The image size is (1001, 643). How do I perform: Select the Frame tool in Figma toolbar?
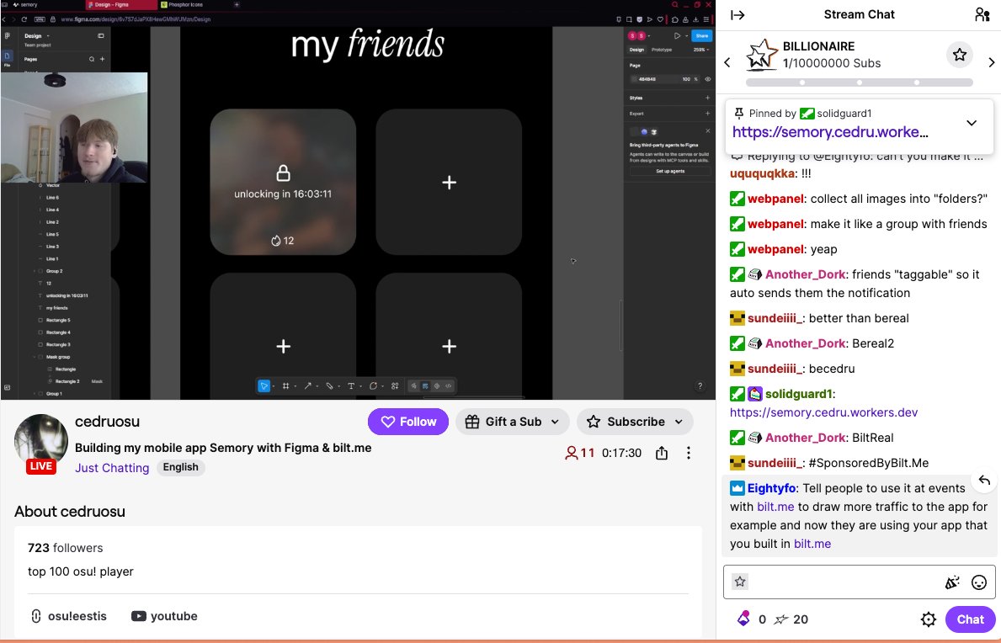(x=285, y=386)
